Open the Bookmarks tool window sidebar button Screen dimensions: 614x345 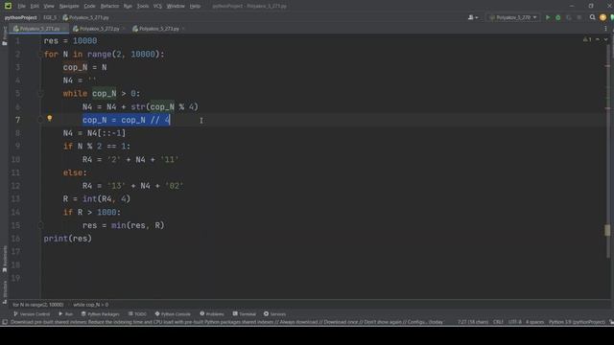[x=4, y=260]
